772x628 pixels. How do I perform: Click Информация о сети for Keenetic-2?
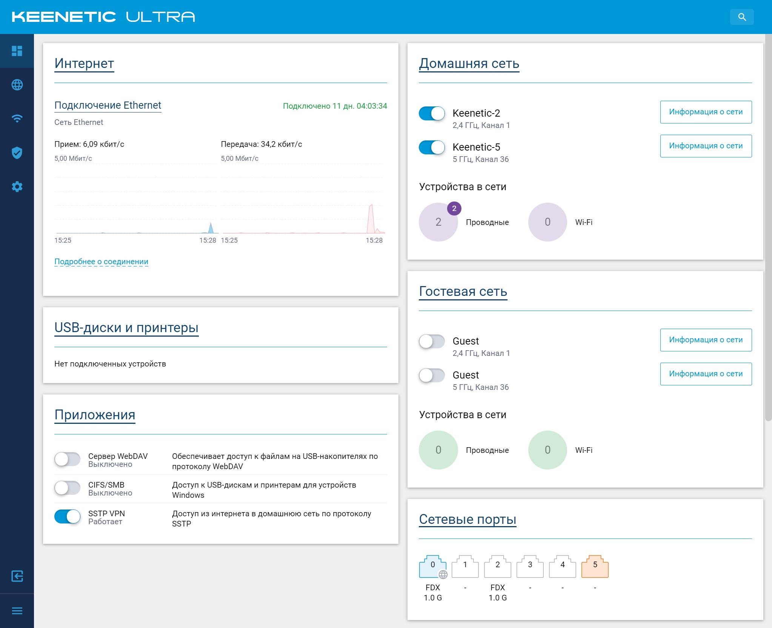pyautogui.click(x=706, y=112)
